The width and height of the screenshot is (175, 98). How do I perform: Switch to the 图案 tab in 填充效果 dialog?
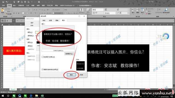[57, 20]
